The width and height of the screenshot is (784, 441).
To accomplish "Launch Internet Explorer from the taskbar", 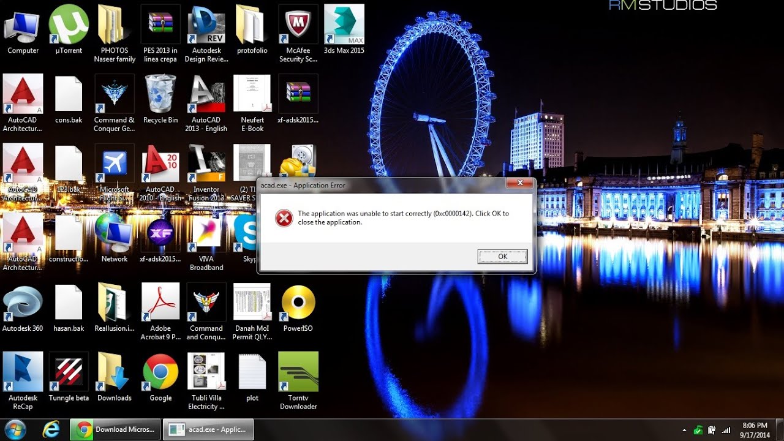I will (x=51, y=429).
